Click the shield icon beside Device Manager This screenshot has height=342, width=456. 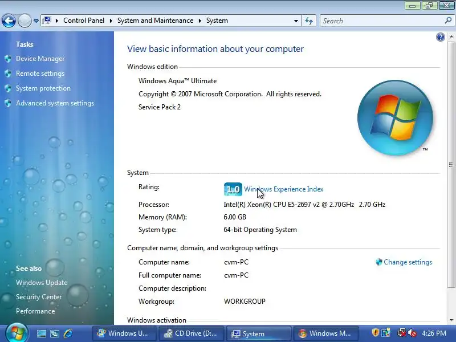pyautogui.click(x=8, y=59)
